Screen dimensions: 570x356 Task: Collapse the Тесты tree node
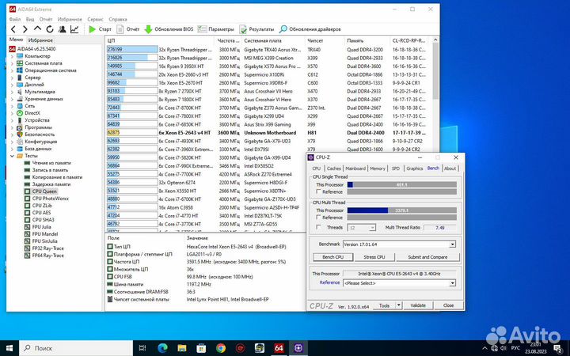12,156
